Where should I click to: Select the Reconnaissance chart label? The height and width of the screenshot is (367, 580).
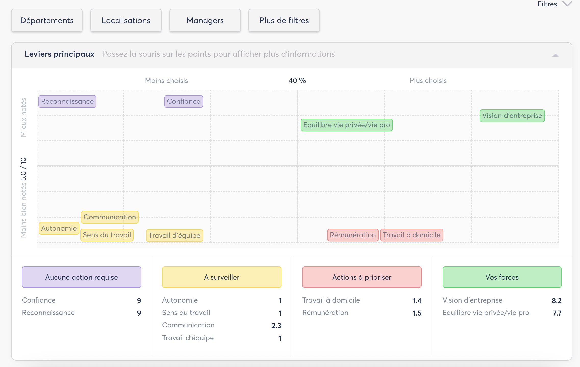click(x=67, y=101)
